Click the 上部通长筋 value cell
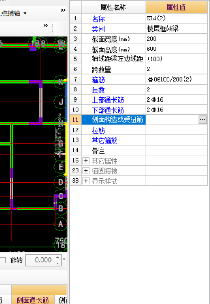Screen dimensions: 210x304 pos(176,99)
